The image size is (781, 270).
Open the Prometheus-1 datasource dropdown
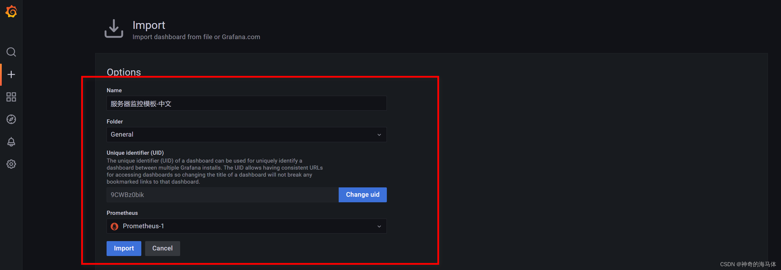click(x=246, y=227)
